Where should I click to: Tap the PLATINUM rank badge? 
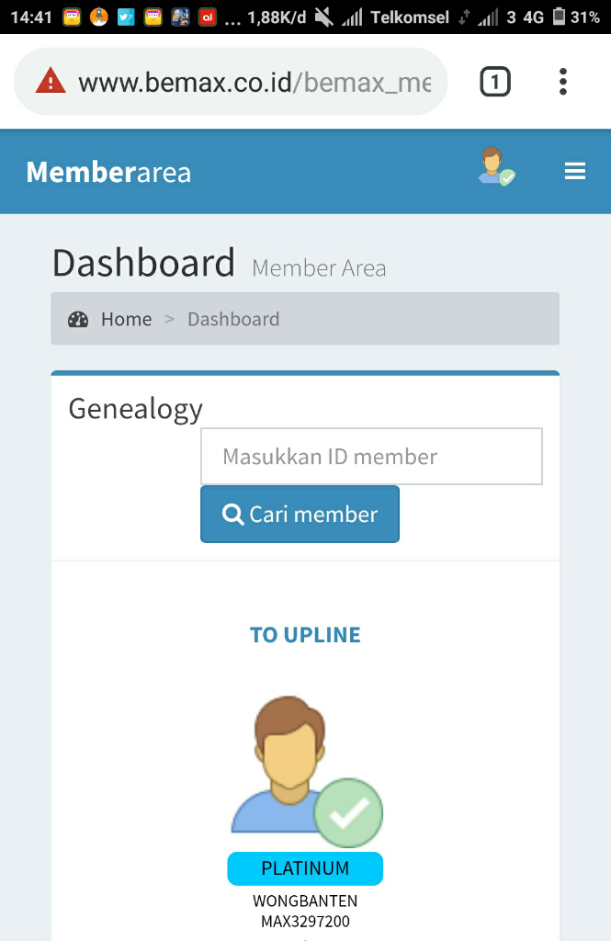305,868
